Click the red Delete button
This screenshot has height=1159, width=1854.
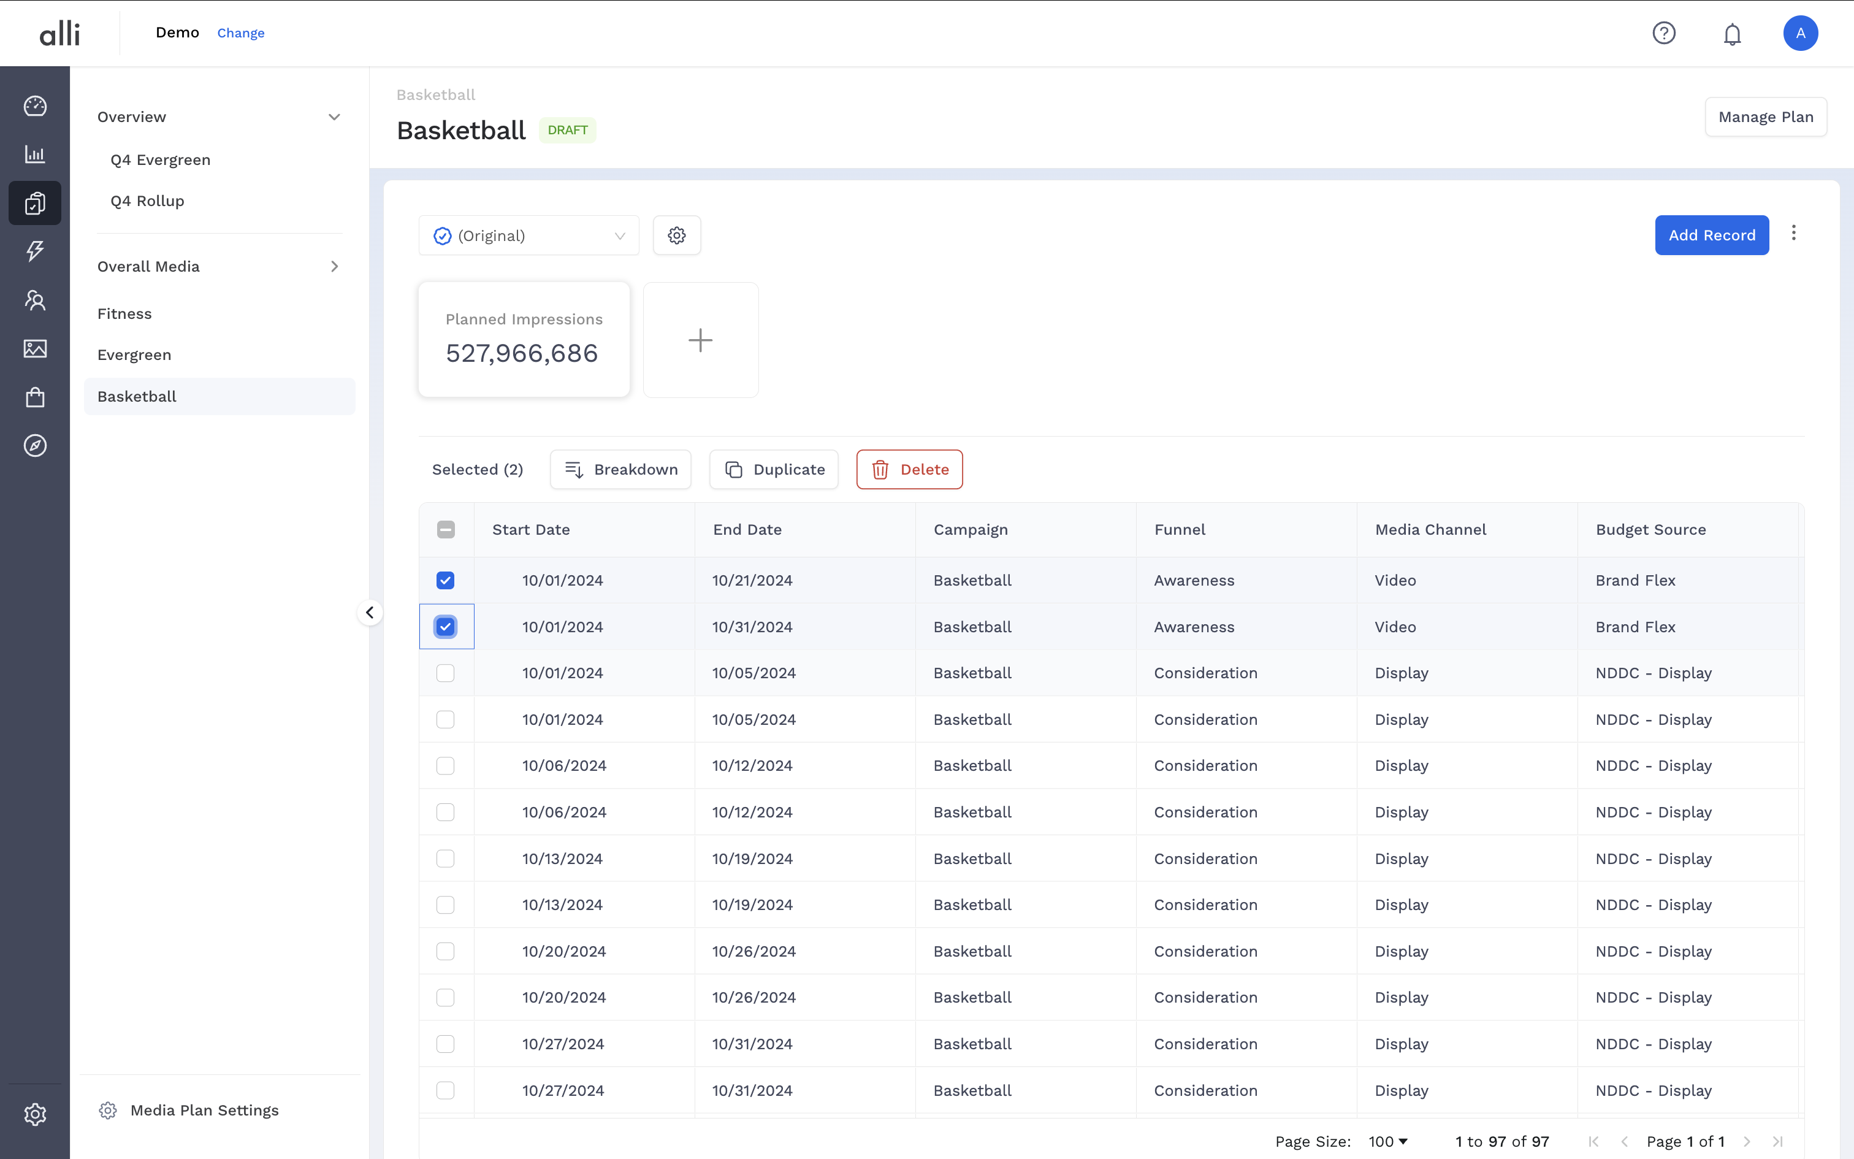(x=909, y=469)
